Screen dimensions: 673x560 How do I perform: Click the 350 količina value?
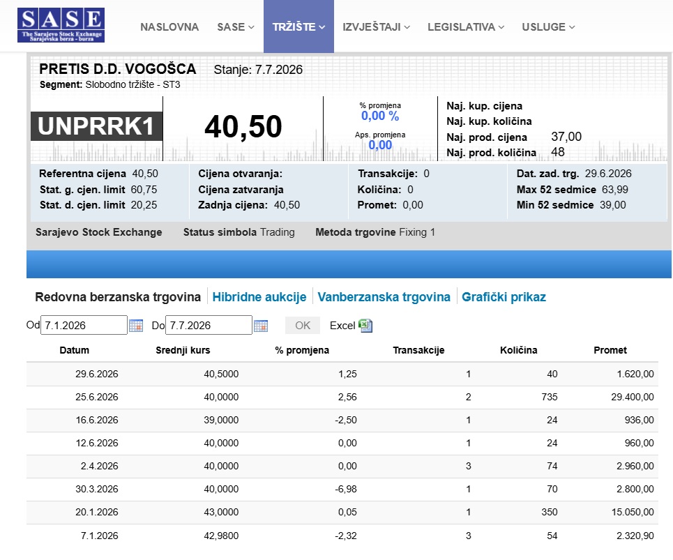pos(550,512)
